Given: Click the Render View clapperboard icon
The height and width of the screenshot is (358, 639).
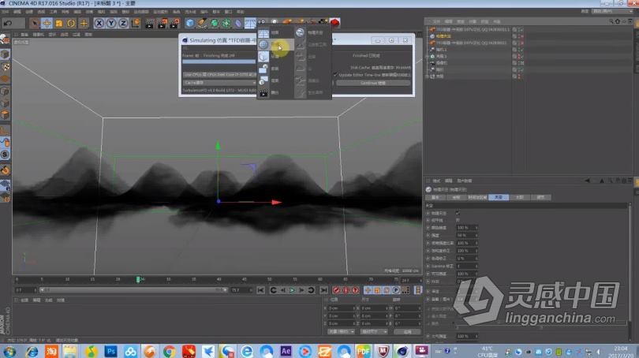Looking at the screenshot, I should point(150,23).
